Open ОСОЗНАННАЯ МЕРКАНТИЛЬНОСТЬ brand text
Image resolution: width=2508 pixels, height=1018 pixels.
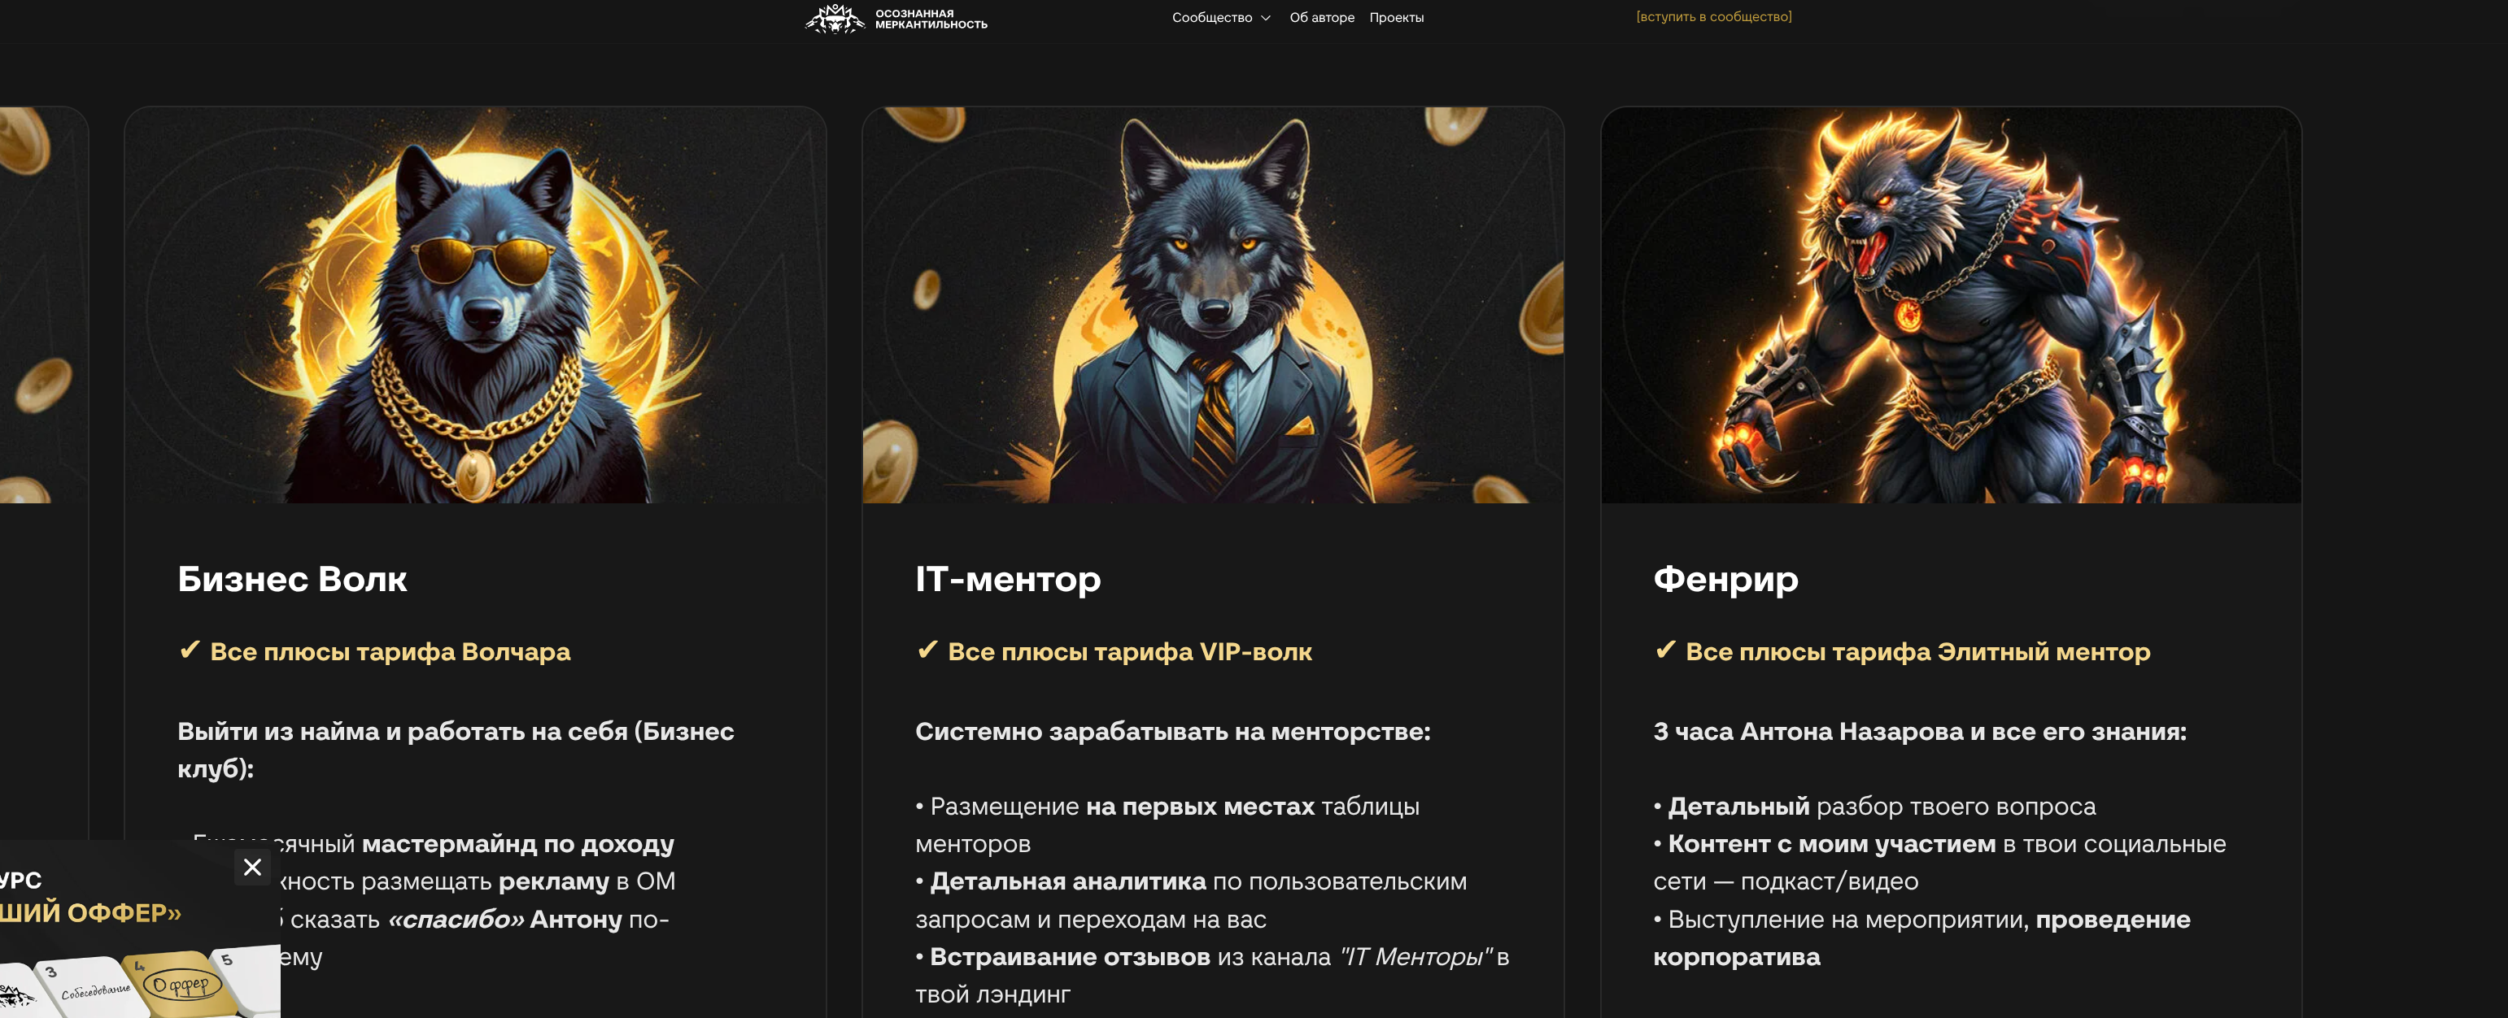931,19
